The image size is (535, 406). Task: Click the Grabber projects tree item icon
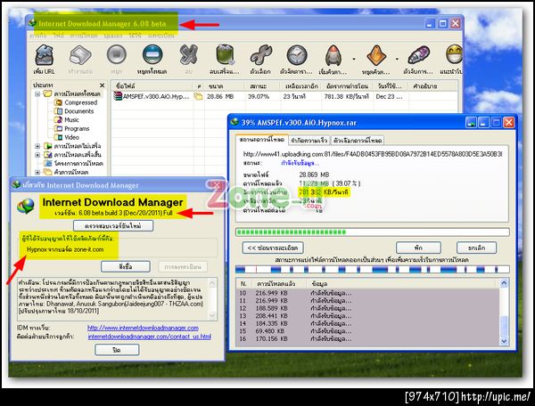pyautogui.click(x=48, y=164)
